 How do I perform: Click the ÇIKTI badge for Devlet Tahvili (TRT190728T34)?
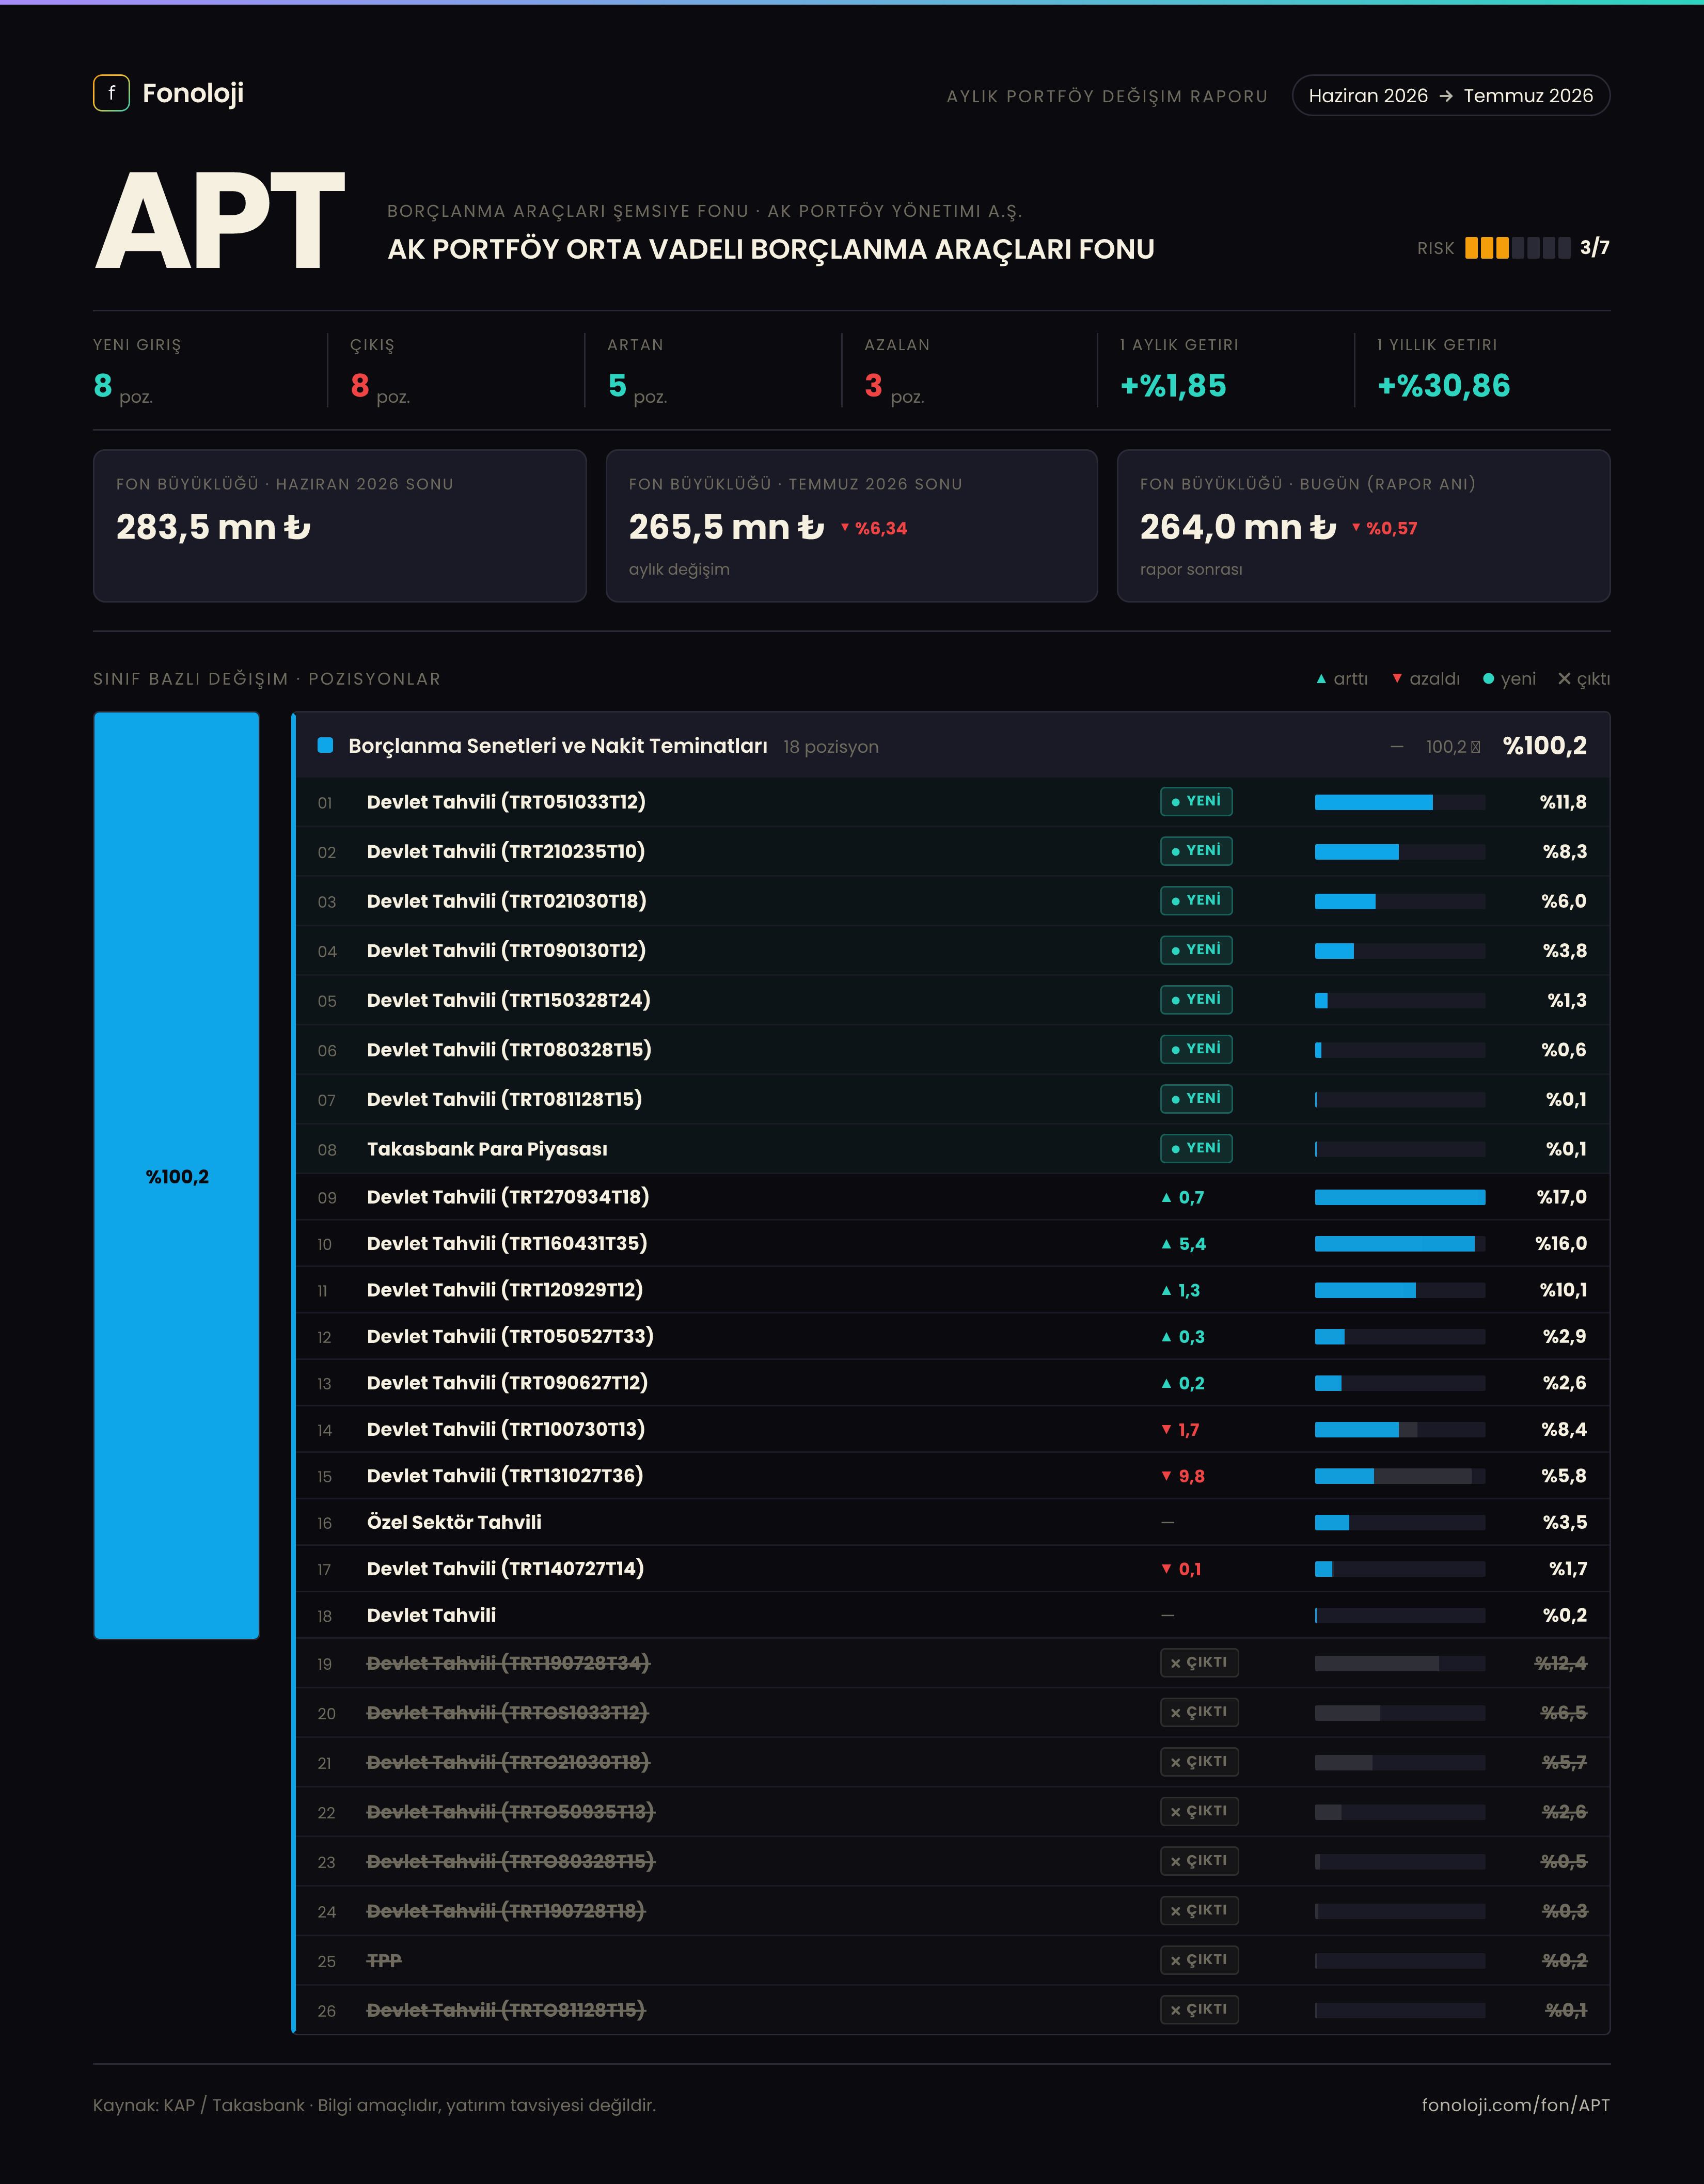pyautogui.click(x=1199, y=1663)
